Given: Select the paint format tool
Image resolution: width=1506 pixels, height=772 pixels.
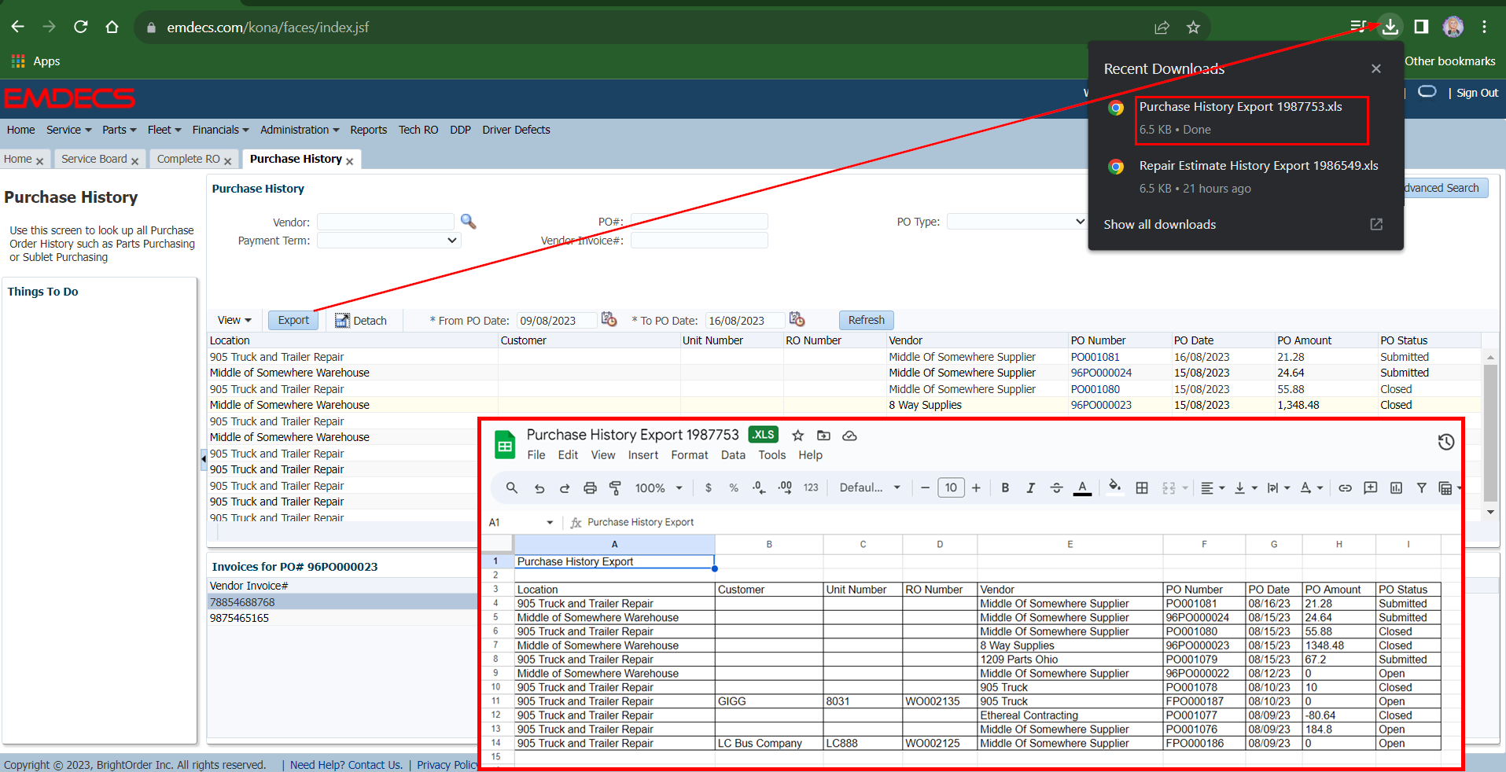Looking at the screenshot, I should [x=616, y=488].
